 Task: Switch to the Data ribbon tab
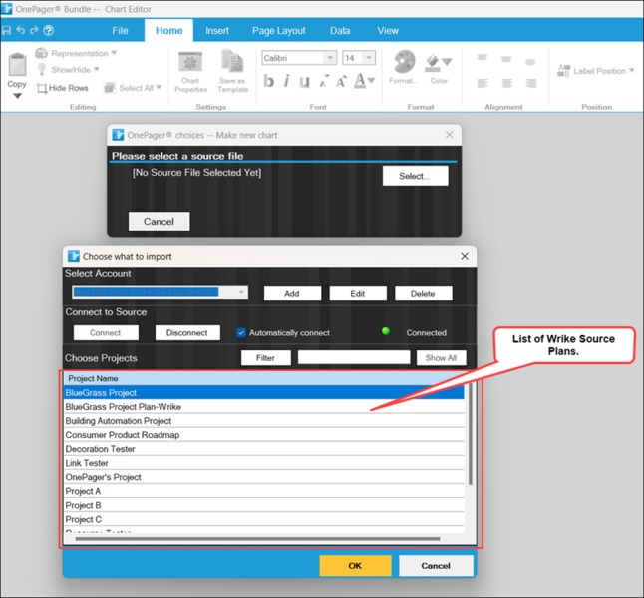click(340, 30)
